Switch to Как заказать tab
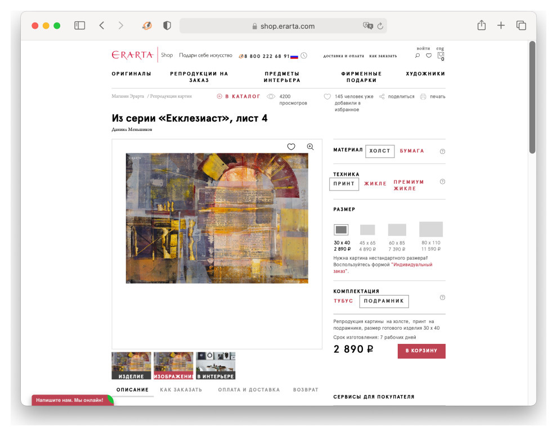This screenshot has height=436, width=557. 181,390
